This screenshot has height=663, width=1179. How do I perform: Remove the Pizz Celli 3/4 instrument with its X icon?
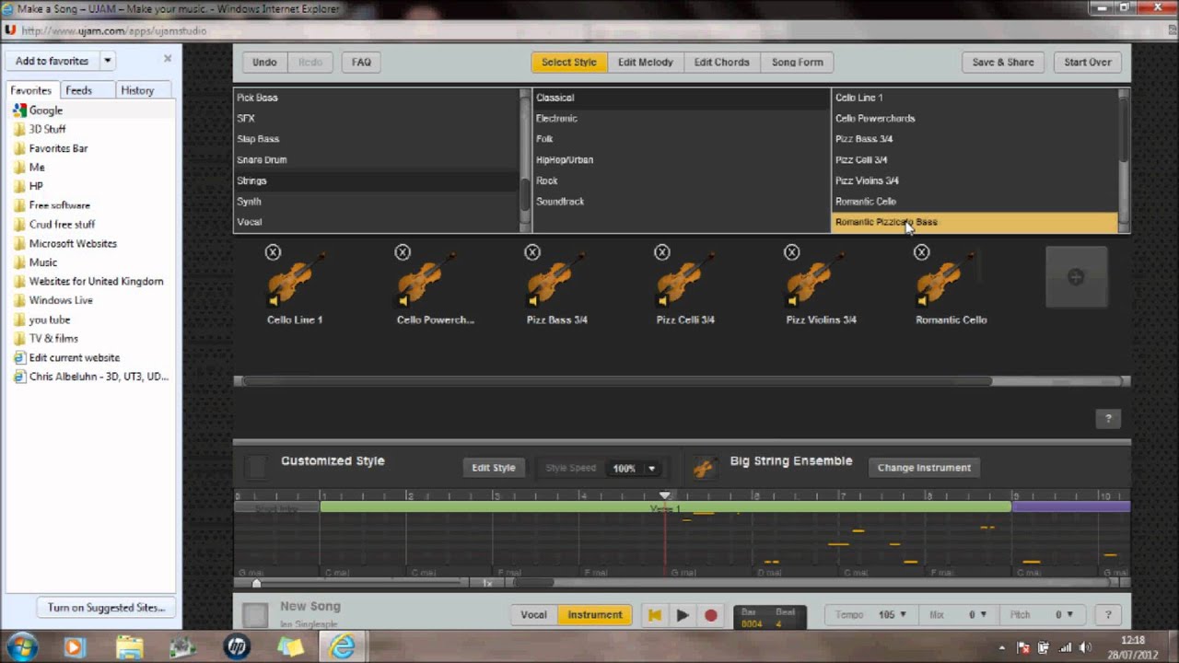tap(662, 252)
